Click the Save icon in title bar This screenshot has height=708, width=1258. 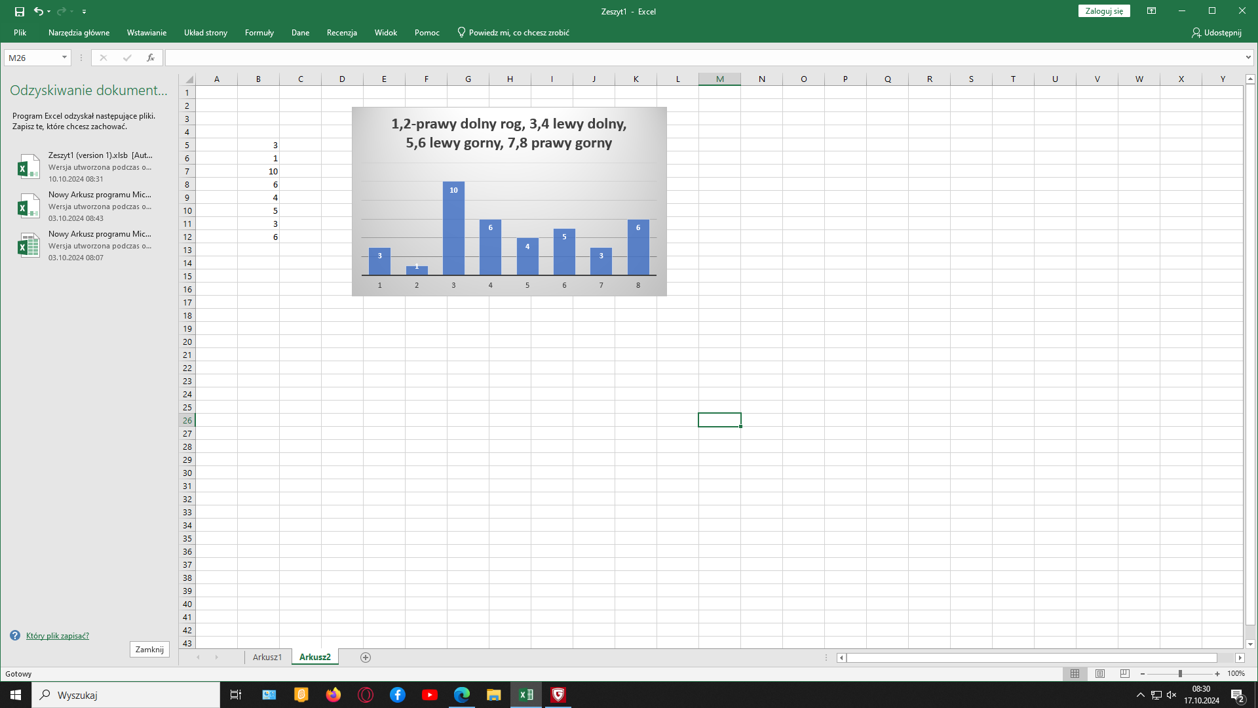click(x=20, y=11)
